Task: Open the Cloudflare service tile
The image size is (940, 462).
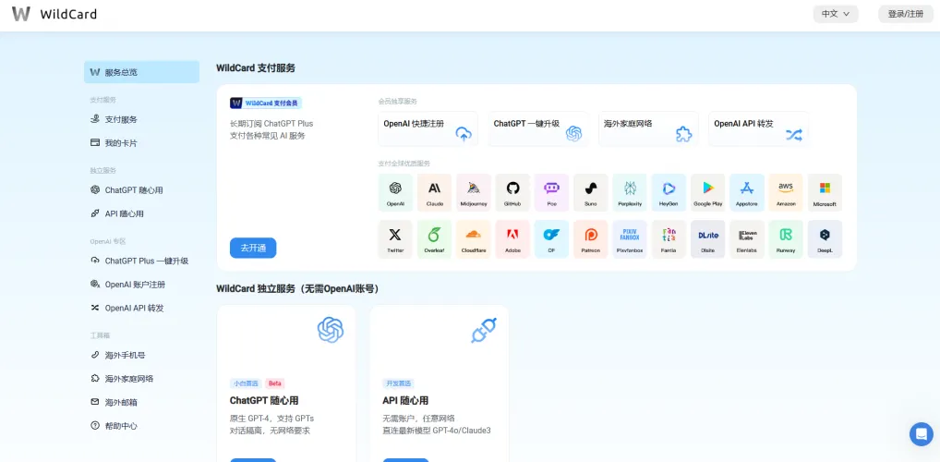Action: click(474, 238)
